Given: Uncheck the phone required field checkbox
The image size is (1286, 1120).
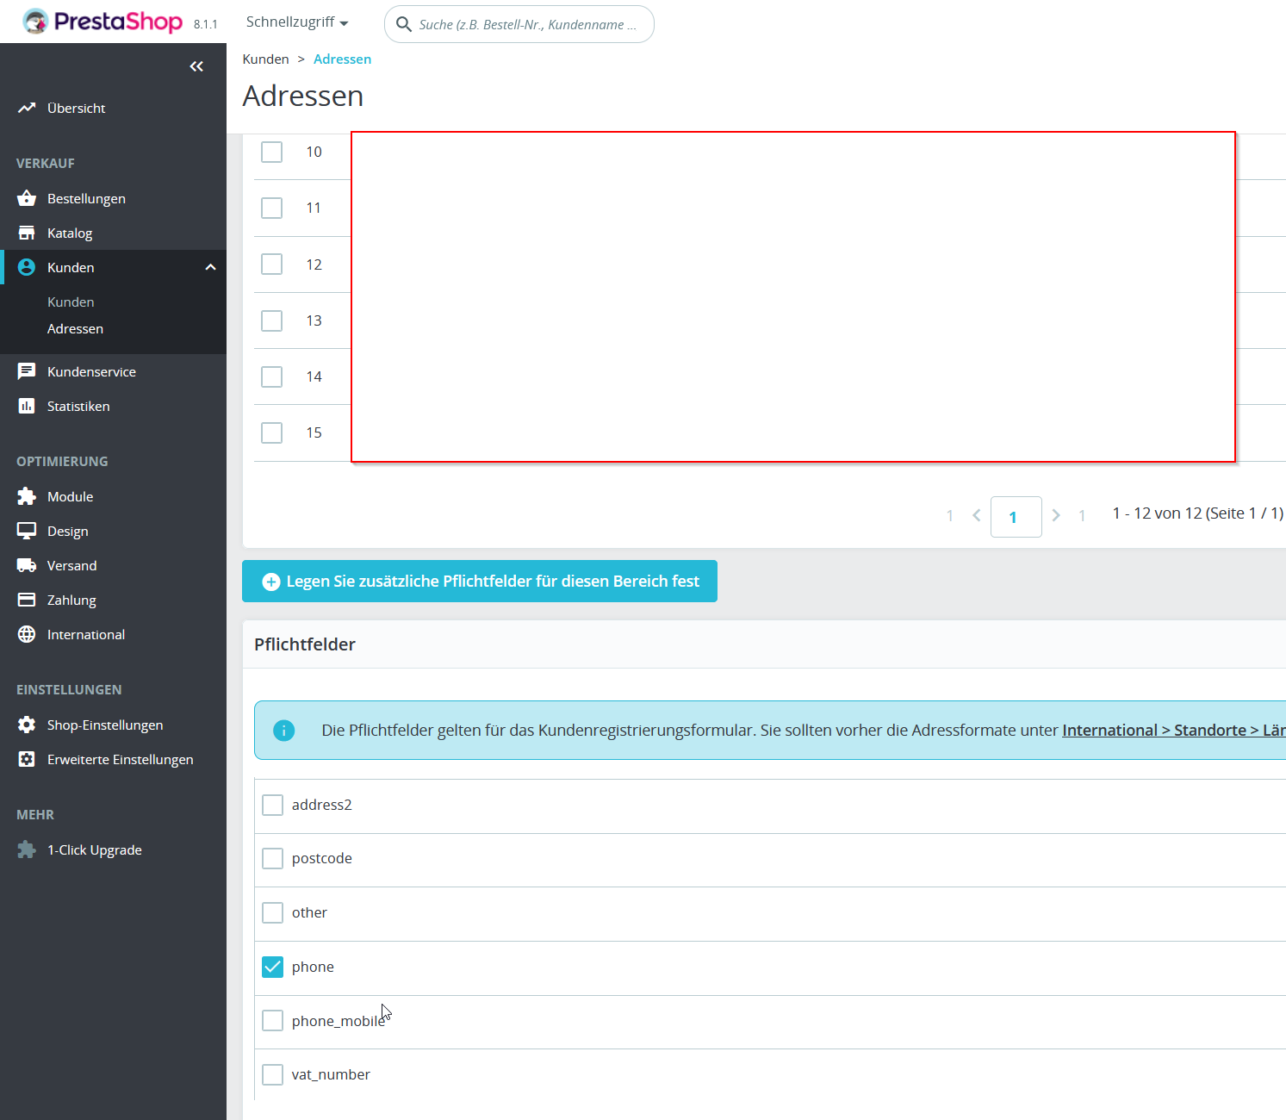Looking at the screenshot, I should [272, 967].
